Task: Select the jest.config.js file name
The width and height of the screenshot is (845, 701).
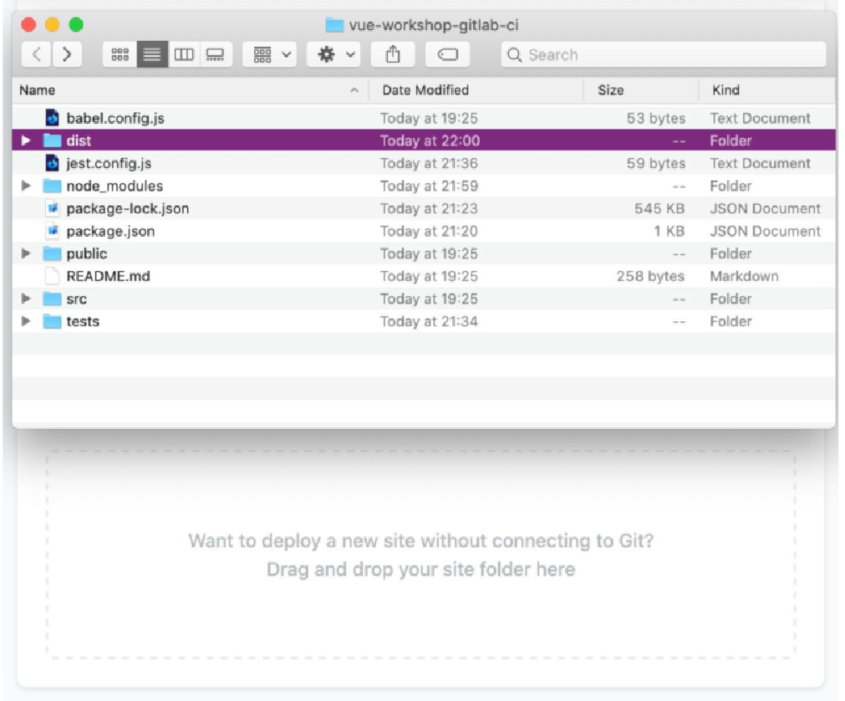Action: tap(109, 164)
